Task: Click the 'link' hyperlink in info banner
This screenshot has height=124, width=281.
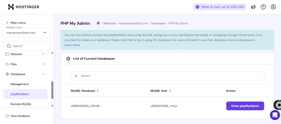Action: (150, 35)
